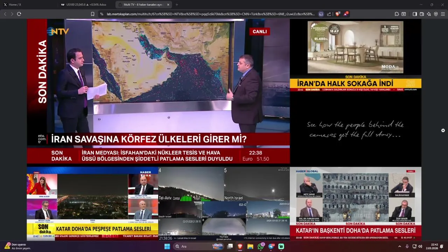Viewport: 448px width, 252px height.
Task: Open network status tray icon
Action: 414,246
